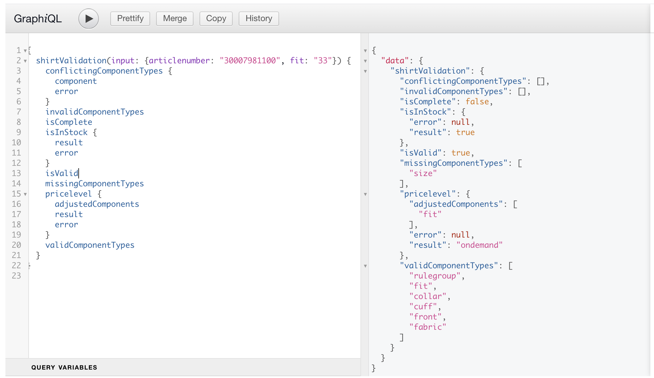Click the fit value "33" in query
Viewport: 654px width, 378px height.
point(322,61)
